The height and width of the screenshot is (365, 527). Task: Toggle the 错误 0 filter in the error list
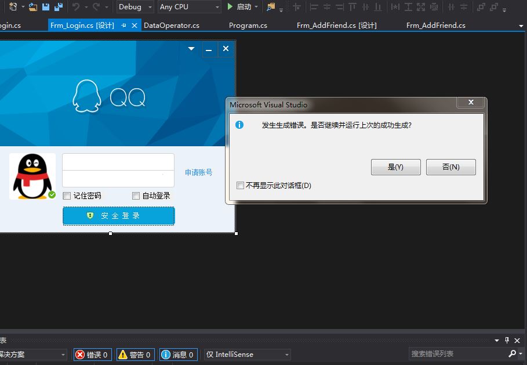tap(92, 355)
